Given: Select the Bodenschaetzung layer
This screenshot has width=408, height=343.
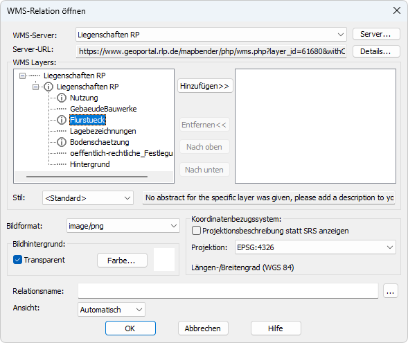Looking at the screenshot, I should (100, 142).
